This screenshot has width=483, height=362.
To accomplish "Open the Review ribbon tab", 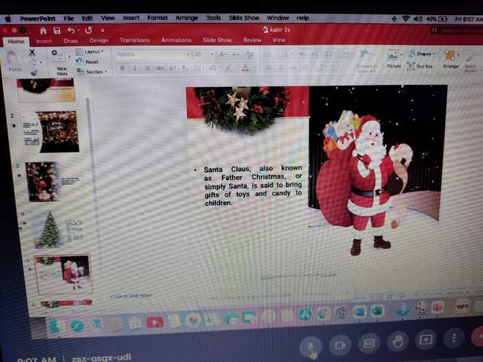I will (x=253, y=40).
